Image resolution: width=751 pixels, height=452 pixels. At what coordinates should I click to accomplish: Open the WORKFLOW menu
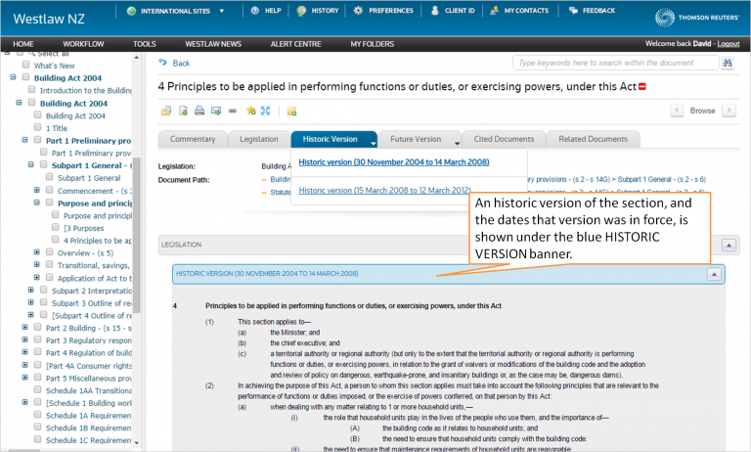83,44
